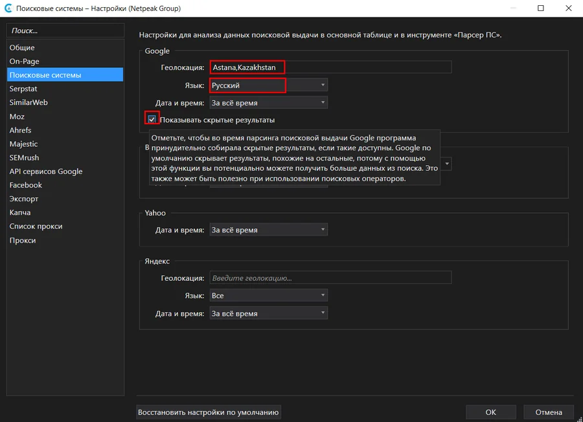Maximize the settings window
Viewport: 583px width, 422px height.
coord(541,8)
